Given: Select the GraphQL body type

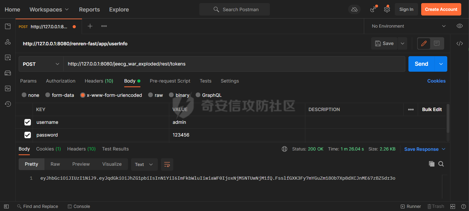Looking at the screenshot, I should pos(198,95).
